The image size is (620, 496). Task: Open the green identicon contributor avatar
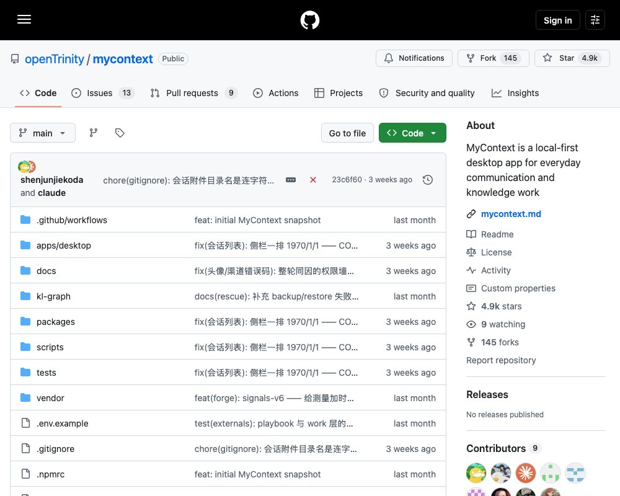pyautogui.click(x=551, y=473)
